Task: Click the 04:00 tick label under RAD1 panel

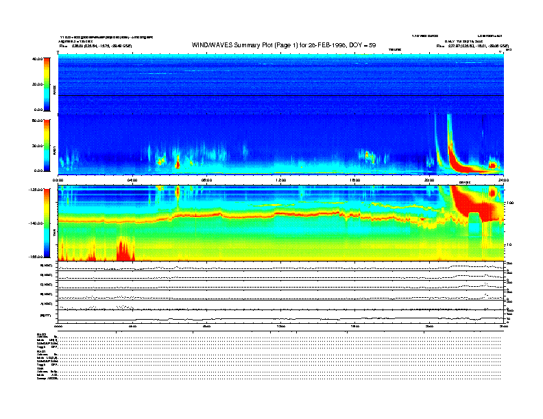Action: click(x=132, y=180)
